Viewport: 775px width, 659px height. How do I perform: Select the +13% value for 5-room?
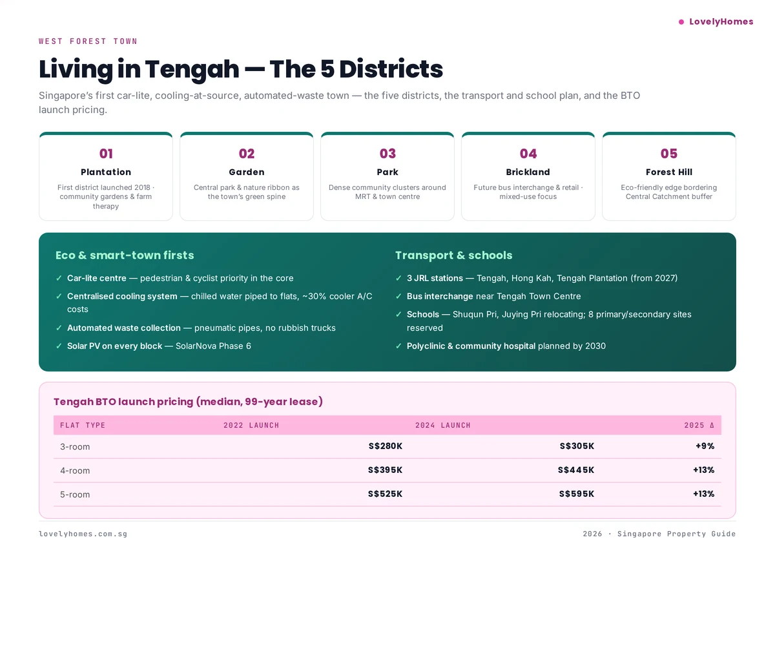coord(704,494)
